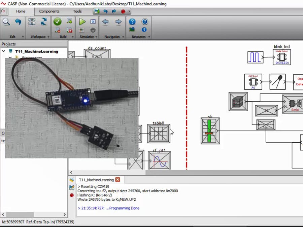Screen dimensions: 303x227
Task: Click the navigate back arrow icon
Action: click(105, 22)
